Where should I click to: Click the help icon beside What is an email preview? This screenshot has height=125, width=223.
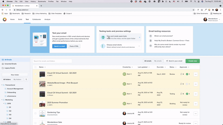click(151, 36)
